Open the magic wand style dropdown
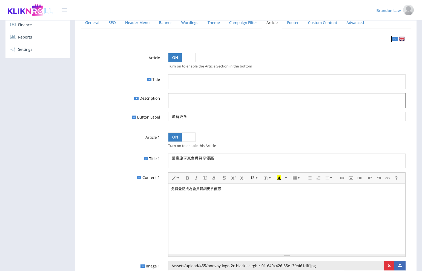 [x=176, y=178]
